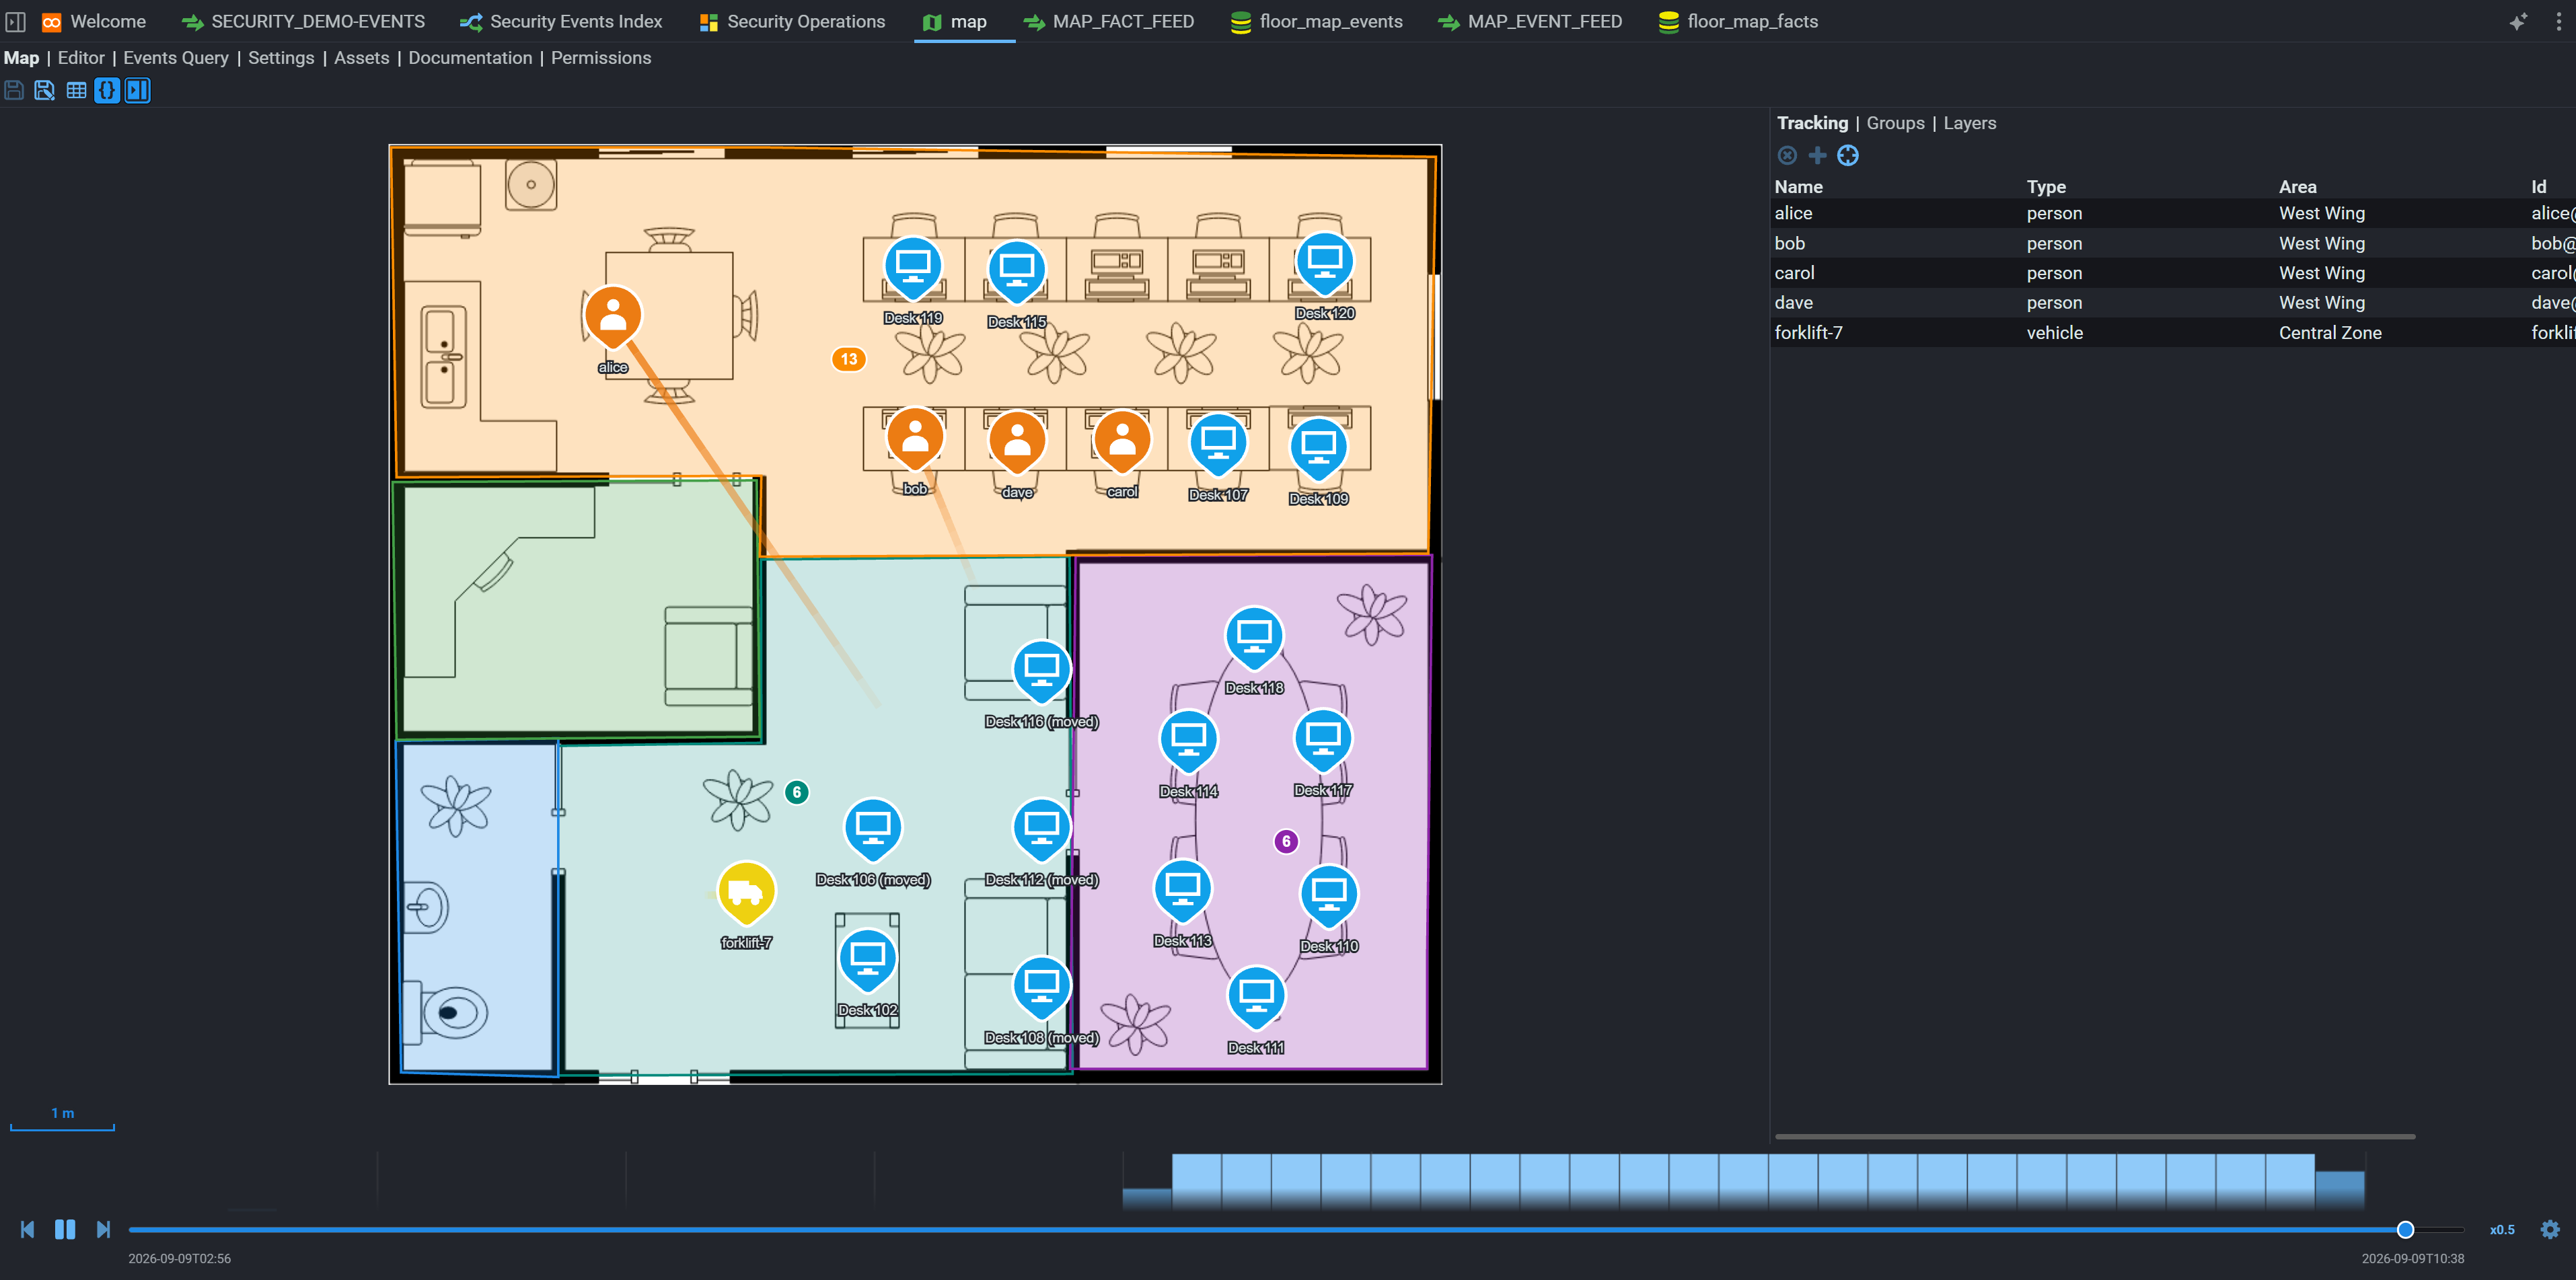The height and width of the screenshot is (1280, 2576).
Task: Open the Security Operations tab
Action: [x=793, y=21]
